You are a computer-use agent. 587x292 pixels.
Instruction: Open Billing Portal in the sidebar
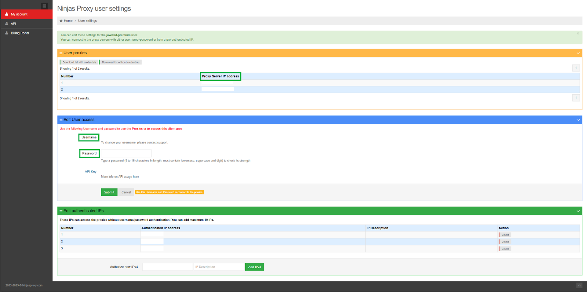(x=26, y=33)
